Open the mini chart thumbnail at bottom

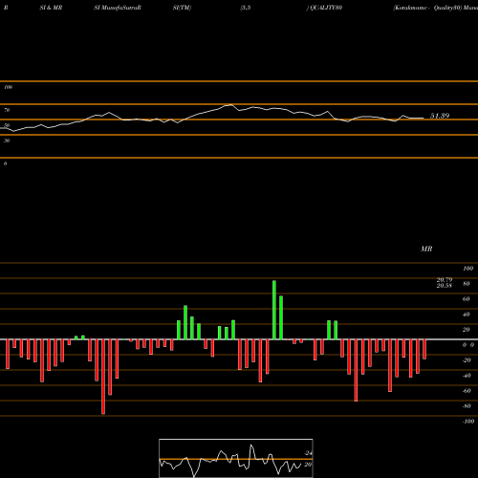pyautogui.click(x=236, y=458)
